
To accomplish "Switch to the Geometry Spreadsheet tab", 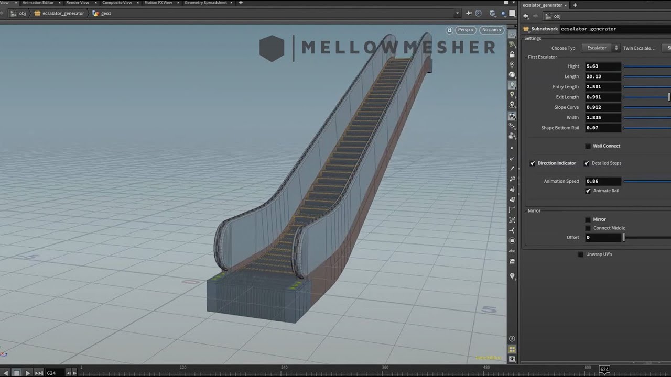I will [205, 3].
